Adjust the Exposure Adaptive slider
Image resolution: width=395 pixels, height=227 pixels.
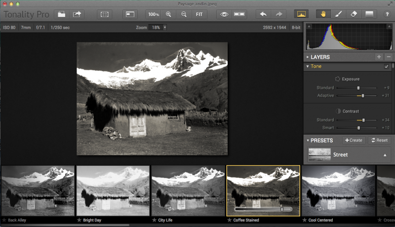pyautogui.click(x=363, y=96)
